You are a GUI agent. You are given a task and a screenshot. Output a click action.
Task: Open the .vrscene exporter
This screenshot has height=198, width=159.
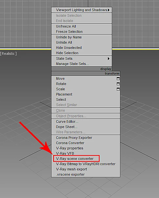(70, 174)
